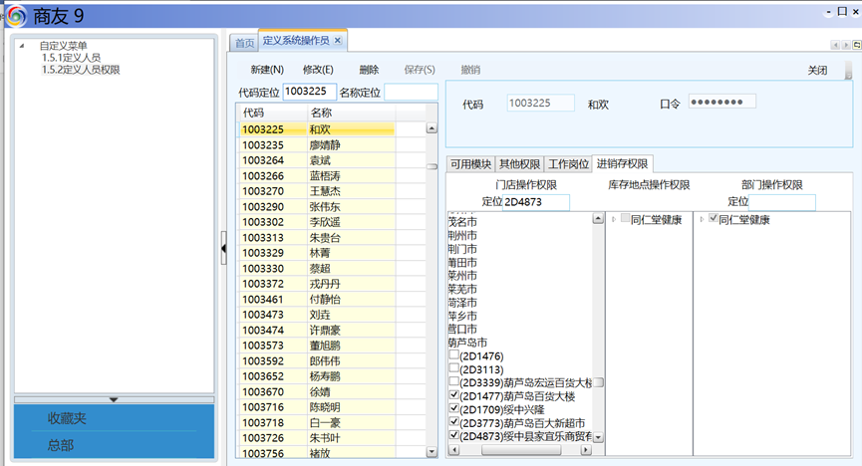This screenshot has width=862, height=466.
Task: Select operator row 1003372 戎丹丹
Action: 318,284
